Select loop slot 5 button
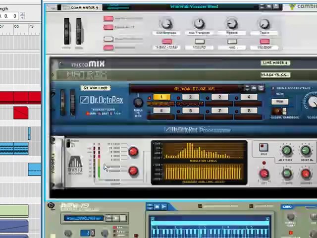This screenshot has width=317, height=238. 162,111
